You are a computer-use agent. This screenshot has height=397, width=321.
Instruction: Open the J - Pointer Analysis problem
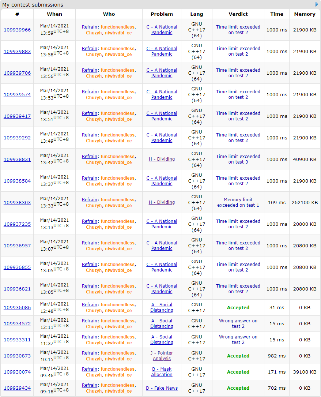point(162,356)
